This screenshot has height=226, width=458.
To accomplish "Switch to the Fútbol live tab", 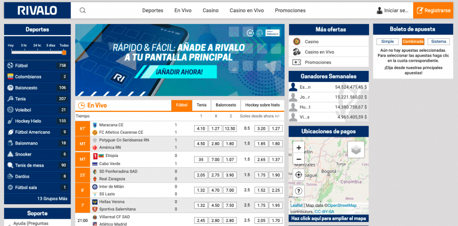I will click(x=182, y=106).
